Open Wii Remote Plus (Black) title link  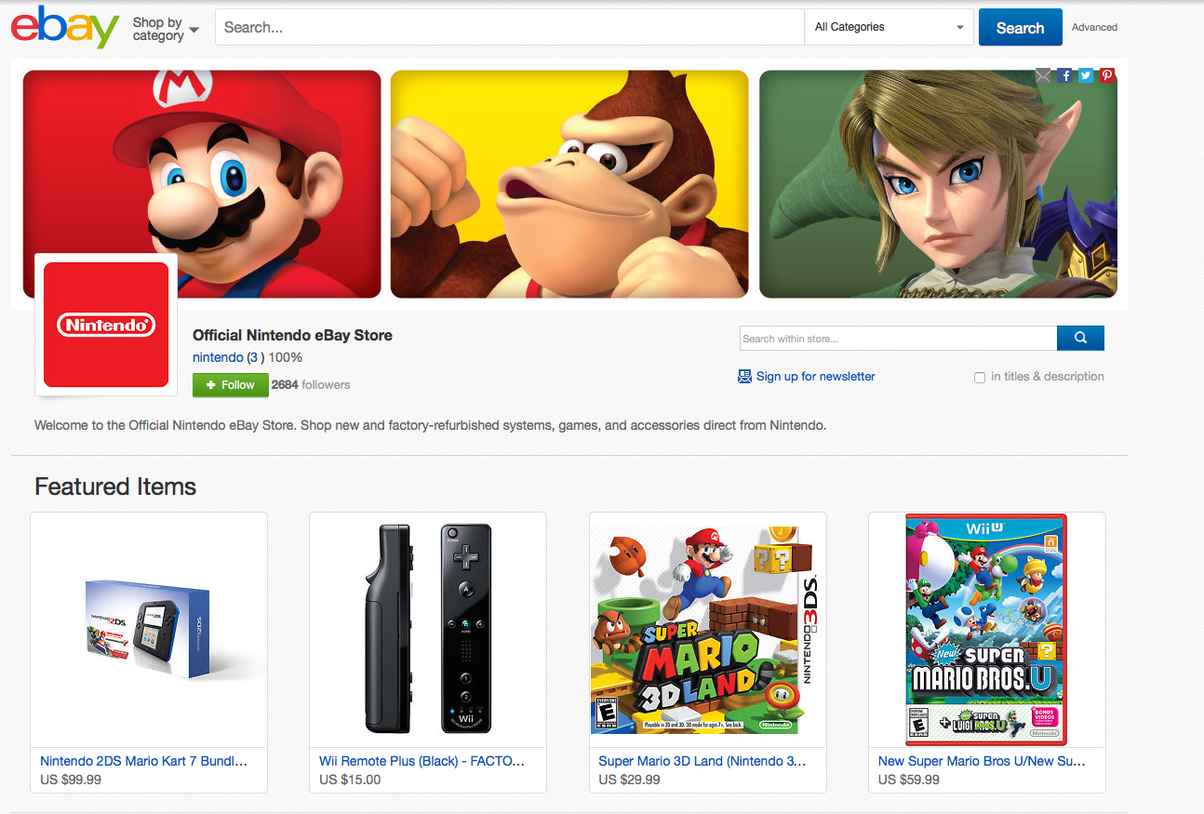pyautogui.click(x=422, y=761)
